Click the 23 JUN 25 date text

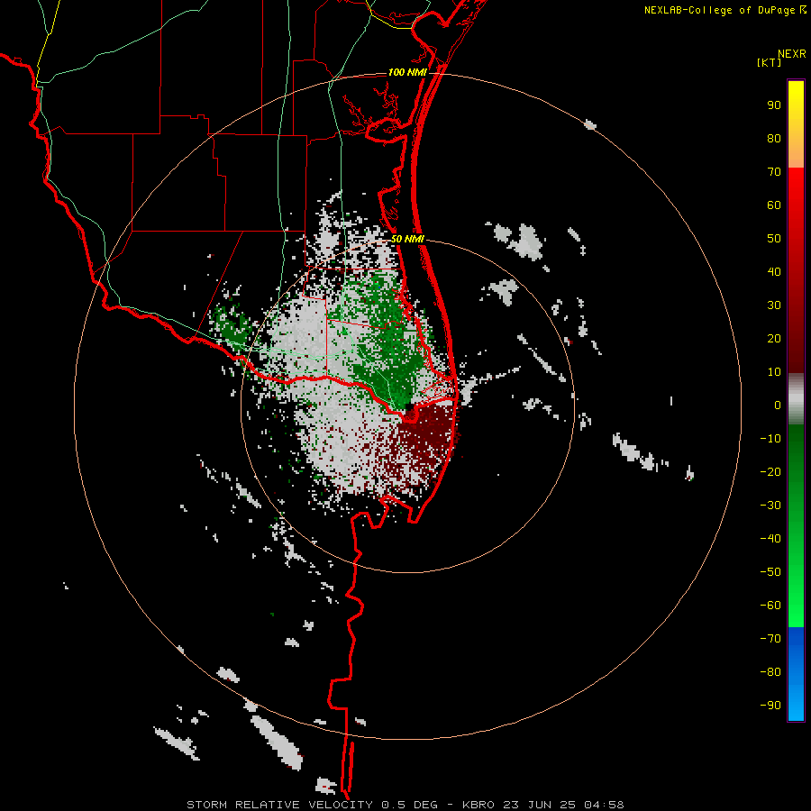tap(540, 805)
